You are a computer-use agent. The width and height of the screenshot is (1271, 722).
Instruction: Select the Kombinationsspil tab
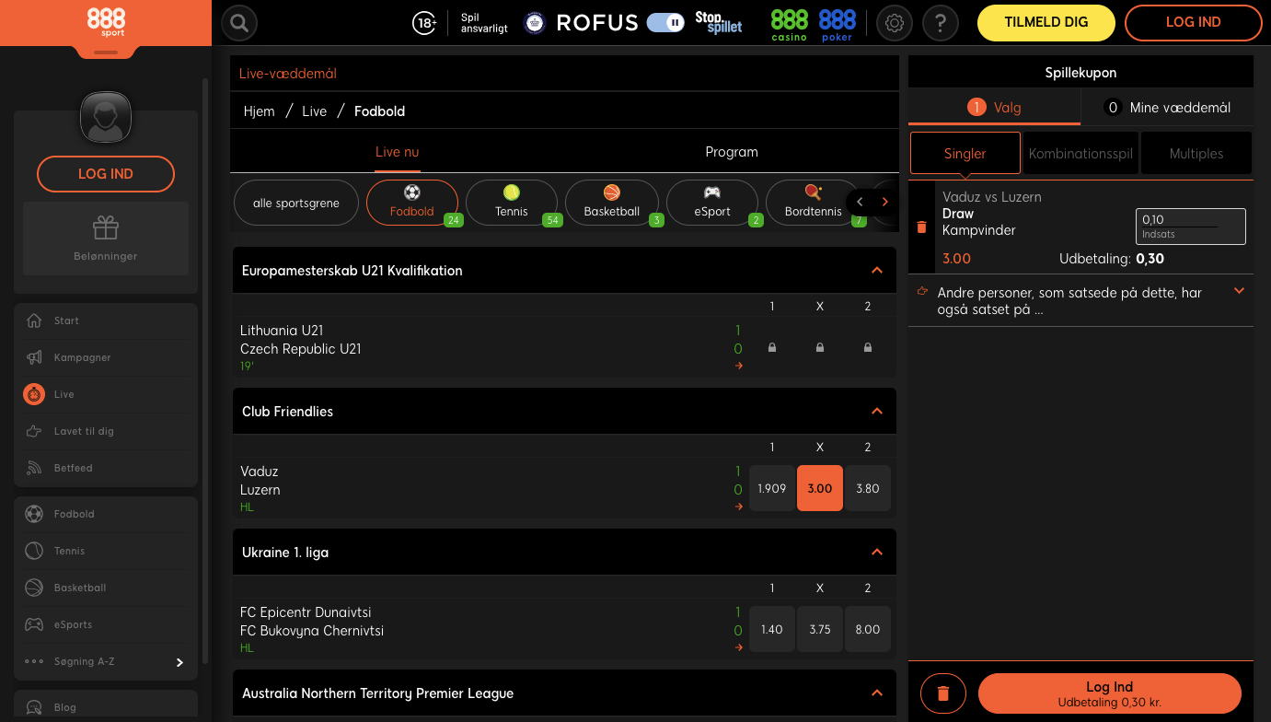tap(1080, 154)
